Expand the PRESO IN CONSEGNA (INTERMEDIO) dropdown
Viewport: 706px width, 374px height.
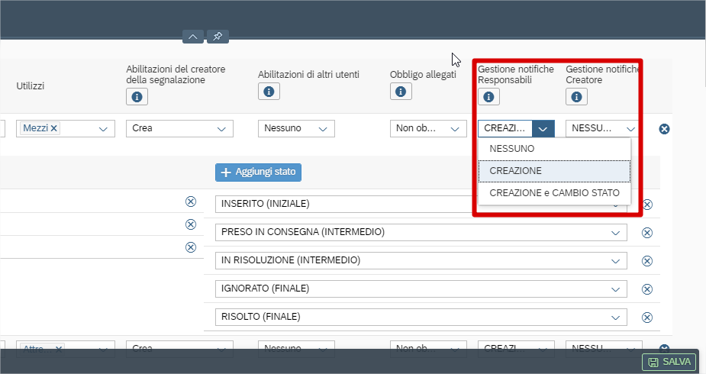[615, 233]
